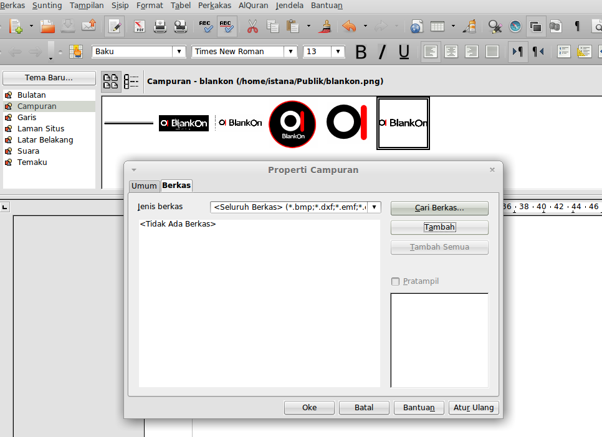Select the round black BlankOn logo thumbnail
Image resolution: width=602 pixels, height=437 pixels.
coord(292,124)
